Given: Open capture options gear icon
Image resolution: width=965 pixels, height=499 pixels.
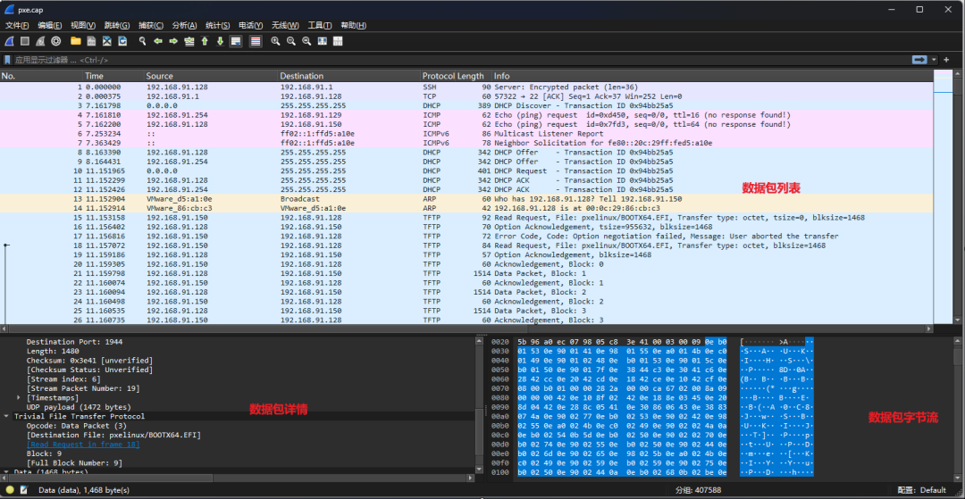Looking at the screenshot, I should pos(56,41).
